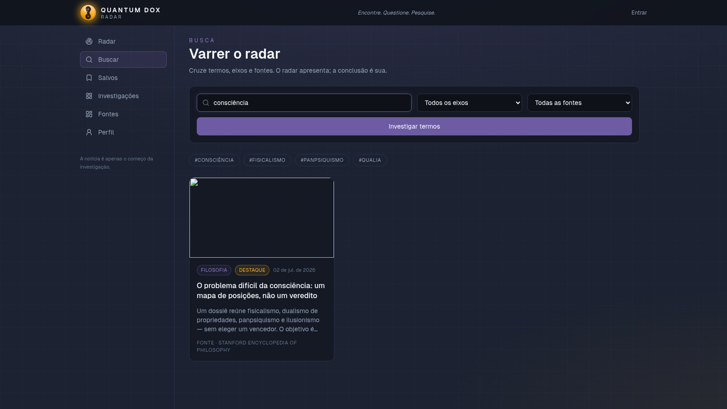Click the Quantum Dox logo icon

88,13
